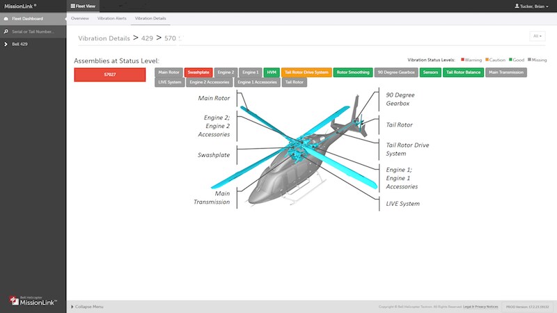Image resolution: width=557 pixels, height=313 pixels.
Task: Click the Rotor Smoothing assembly button
Action: 353,72
